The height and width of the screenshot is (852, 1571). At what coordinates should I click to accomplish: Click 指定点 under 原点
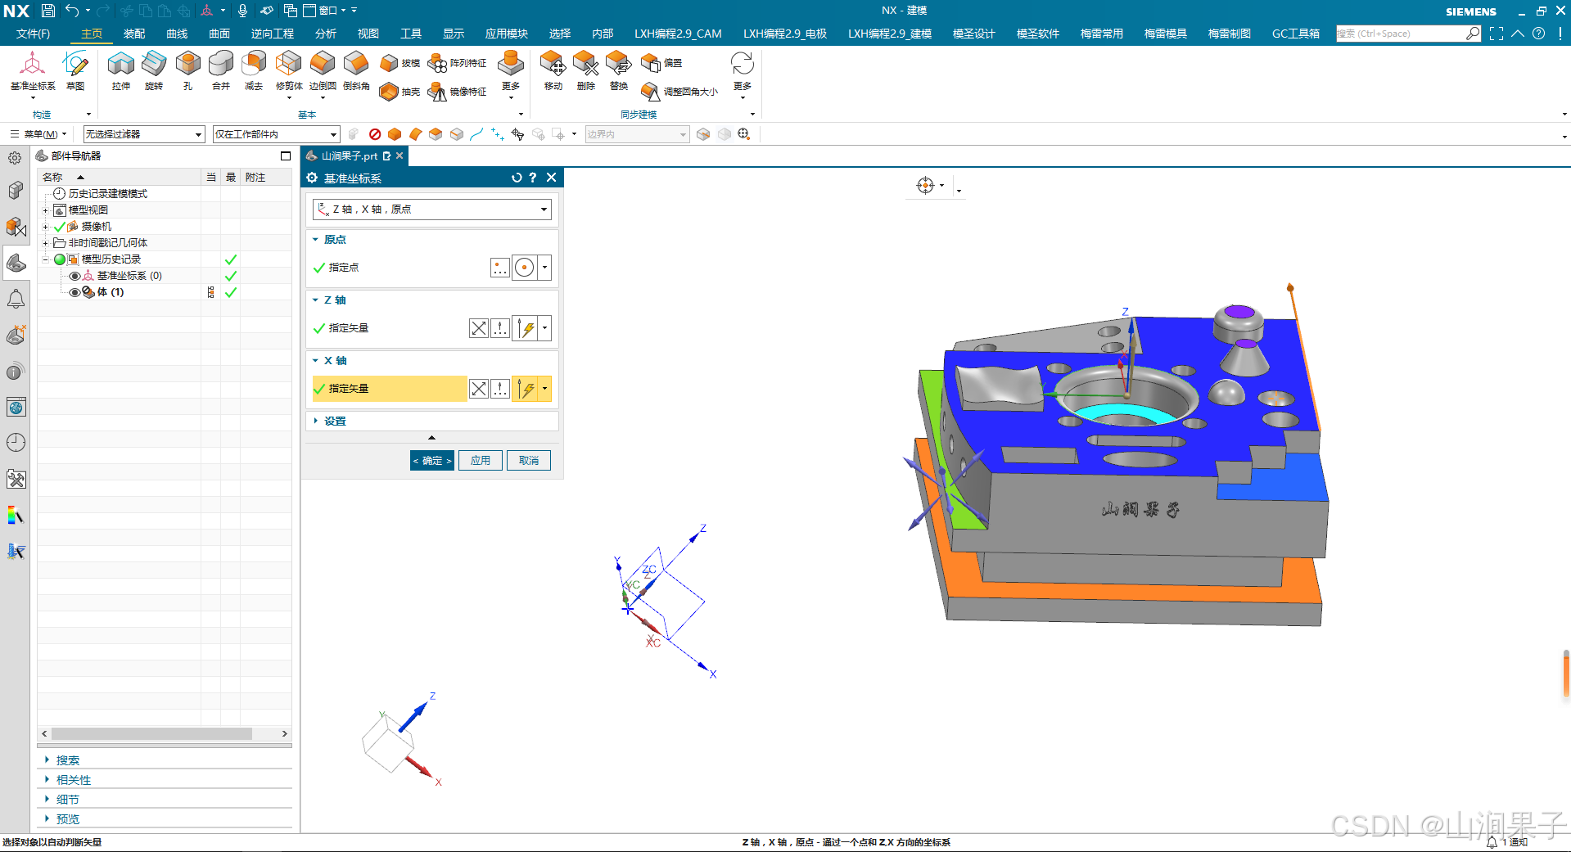[x=344, y=268]
